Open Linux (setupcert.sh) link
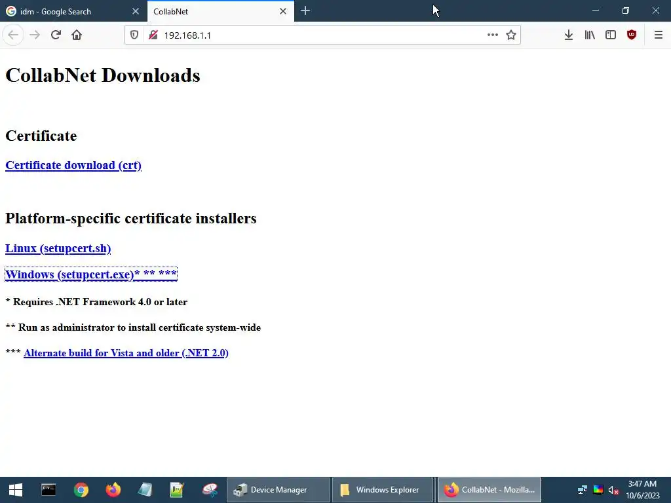671x503 pixels. 58,248
